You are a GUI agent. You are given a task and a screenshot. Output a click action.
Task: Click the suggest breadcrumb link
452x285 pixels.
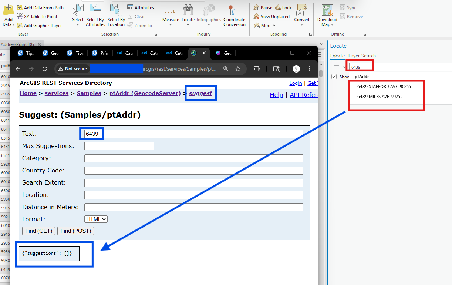click(200, 93)
